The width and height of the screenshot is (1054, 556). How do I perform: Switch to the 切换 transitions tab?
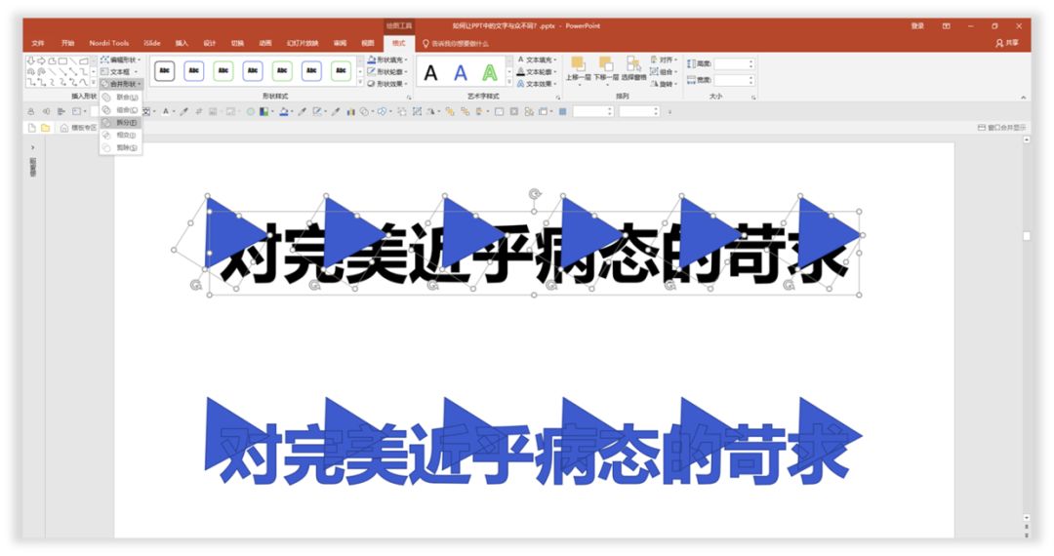click(x=237, y=43)
